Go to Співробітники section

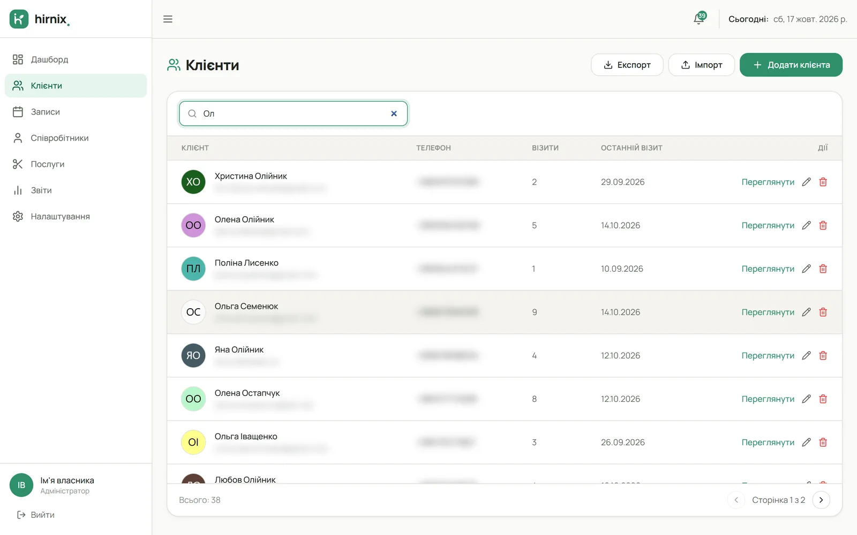click(x=76, y=138)
